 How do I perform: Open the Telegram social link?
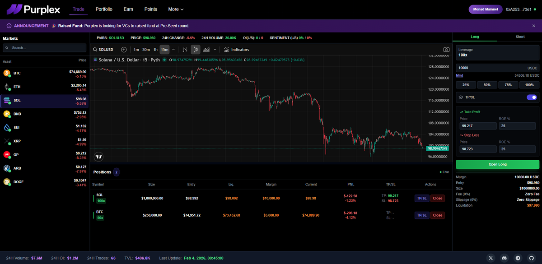pos(518,258)
